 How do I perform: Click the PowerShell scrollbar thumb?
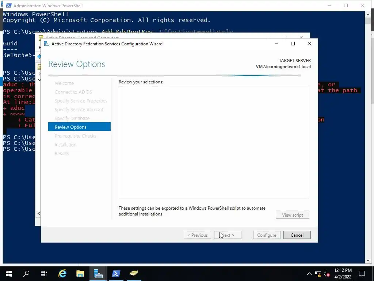click(x=368, y=20)
